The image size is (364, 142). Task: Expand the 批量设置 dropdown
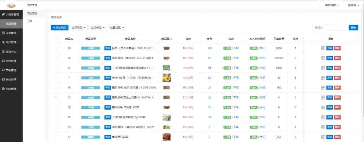tap(117, 28)
